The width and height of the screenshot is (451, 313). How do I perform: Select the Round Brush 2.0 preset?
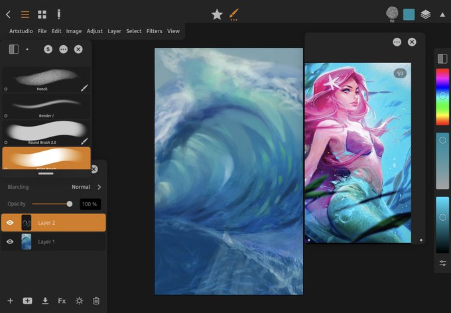pos(46,133)
